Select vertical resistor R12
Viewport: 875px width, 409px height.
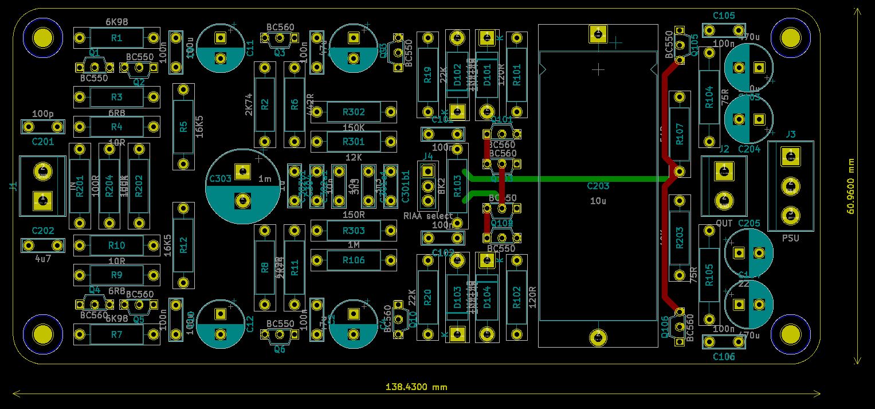(183, 246)
